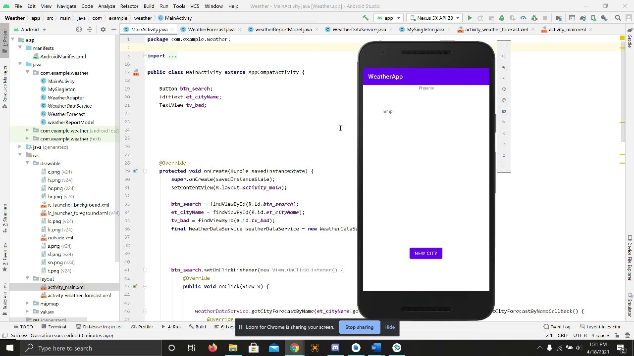634x356 pixels.
Task: Open the Profile app speedometer icon
Action: [x=524, y=18]
